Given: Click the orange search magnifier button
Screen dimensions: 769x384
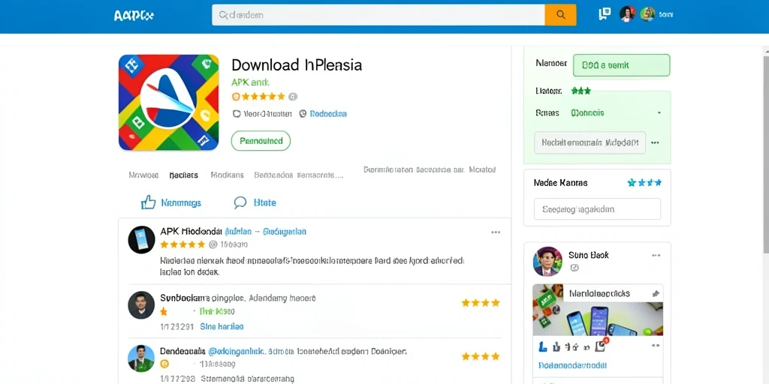Looking at the screenshot, I should tap(560, 15).
